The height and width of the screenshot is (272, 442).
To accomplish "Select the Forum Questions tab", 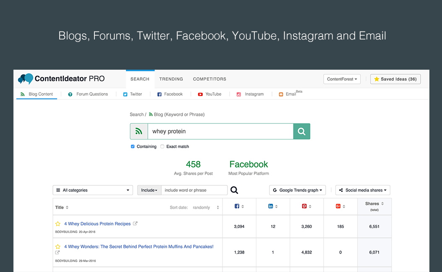I will 88,94.
